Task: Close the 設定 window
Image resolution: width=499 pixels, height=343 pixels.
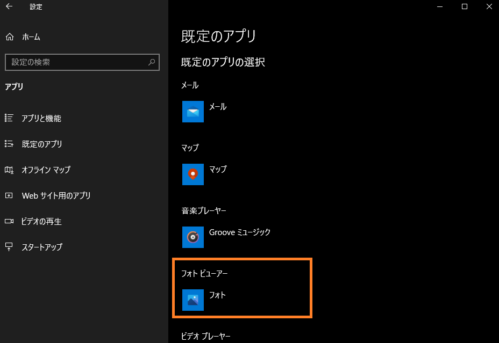Action: 489,6
